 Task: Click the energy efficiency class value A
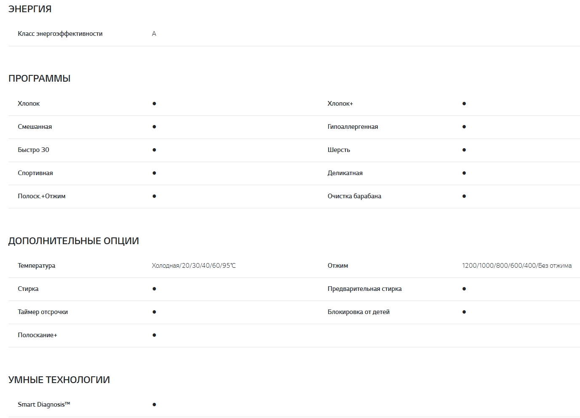tap(154, 34)
